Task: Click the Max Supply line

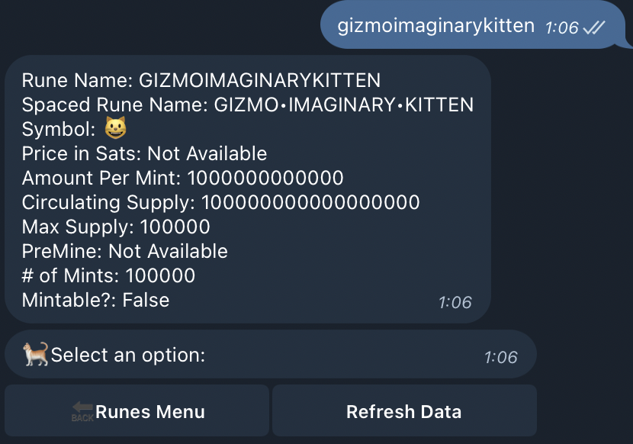Action: point(116,227)
